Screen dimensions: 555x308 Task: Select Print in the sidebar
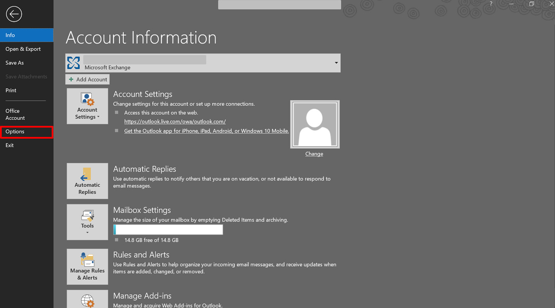[x=26, y=90]
